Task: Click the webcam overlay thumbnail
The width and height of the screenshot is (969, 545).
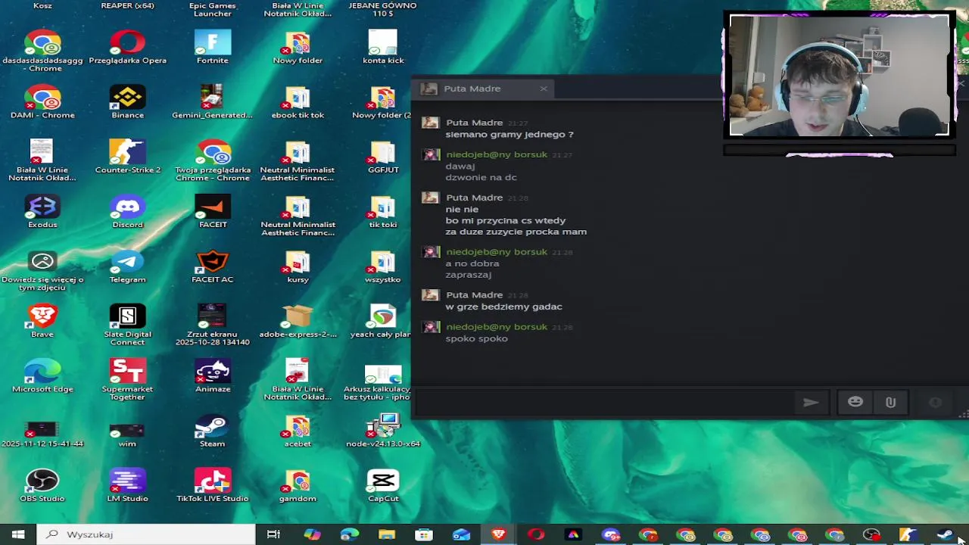Action: coord(839,74)
